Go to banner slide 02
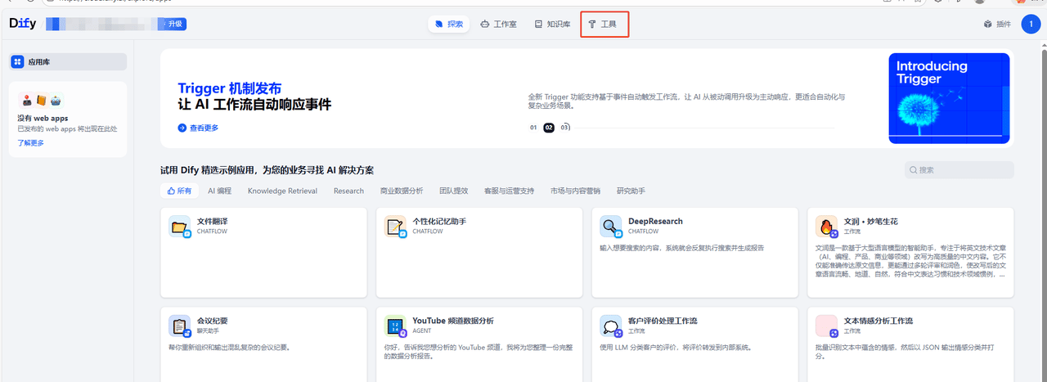 [x=549, y=128]
